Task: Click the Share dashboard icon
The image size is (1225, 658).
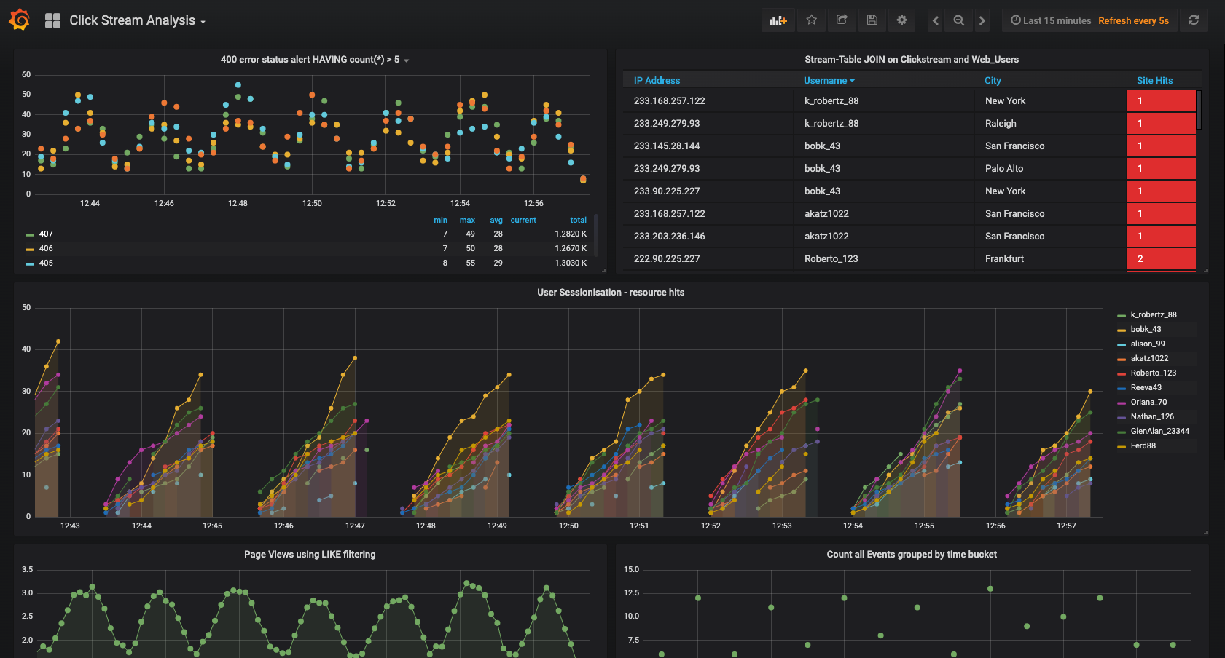Action: coord(842,20)
